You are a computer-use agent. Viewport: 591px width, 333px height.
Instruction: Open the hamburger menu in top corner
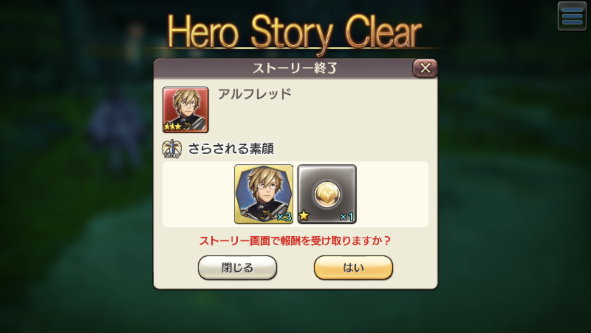(x=572, y=16)
